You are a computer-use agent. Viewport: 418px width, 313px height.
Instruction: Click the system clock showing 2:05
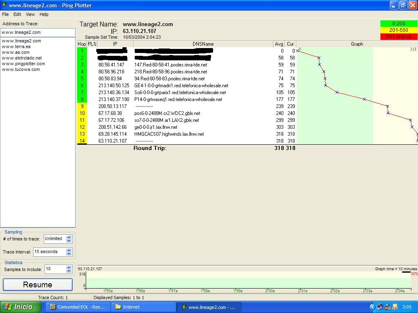407,307
